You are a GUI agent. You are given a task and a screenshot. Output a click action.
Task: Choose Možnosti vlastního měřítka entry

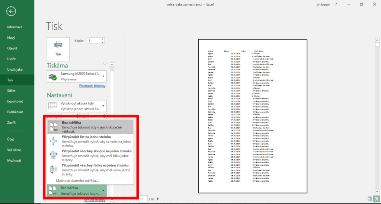coord(77,181)
